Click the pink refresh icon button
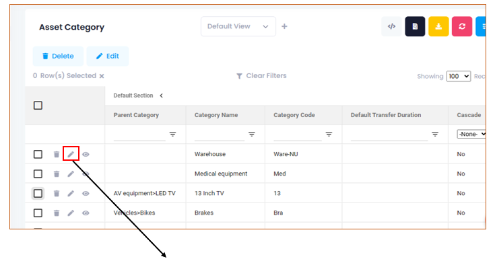495x259 pixels. (x=462, y=26)
